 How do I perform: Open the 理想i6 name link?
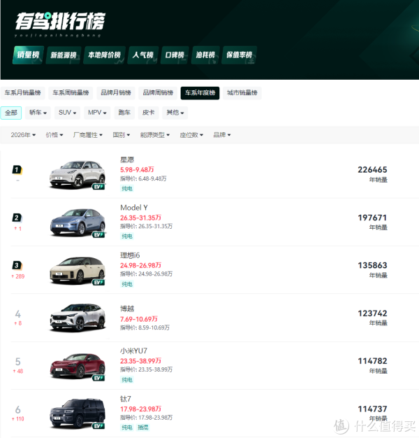point(130,255)
